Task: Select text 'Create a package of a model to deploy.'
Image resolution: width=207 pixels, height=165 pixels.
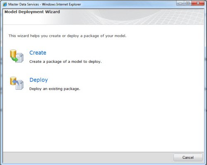Action: [65, 62]
